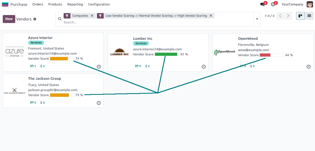Click the Lumber Inc logo thumbnail
Screen dimensions: 315x151
120,52
